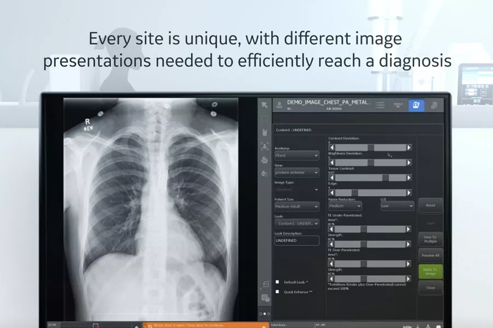Click the trash delete icon in sidebar
This screenshot has width=493, height=328.
tap(265, 132)
